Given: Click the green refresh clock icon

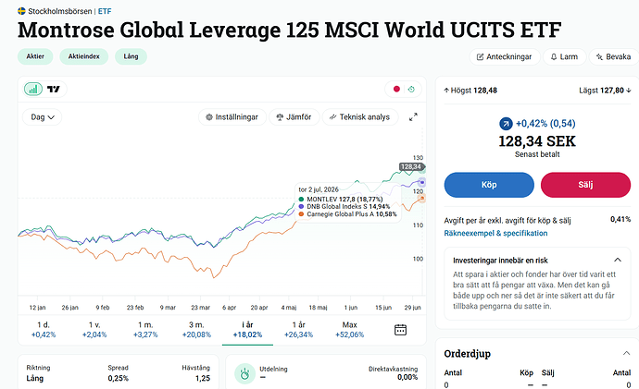Looking at the screenshot, I should pyautogui.click(x=411, y=89).
